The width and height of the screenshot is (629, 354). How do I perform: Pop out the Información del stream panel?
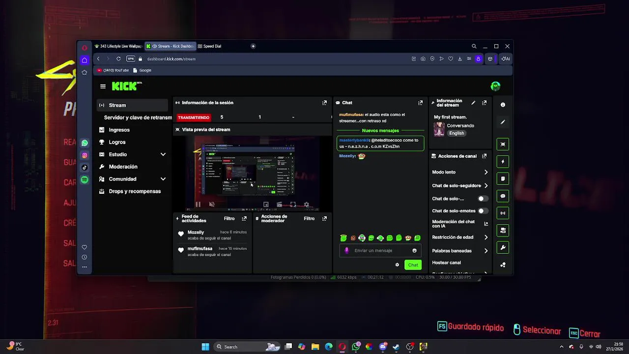(484, 103)
